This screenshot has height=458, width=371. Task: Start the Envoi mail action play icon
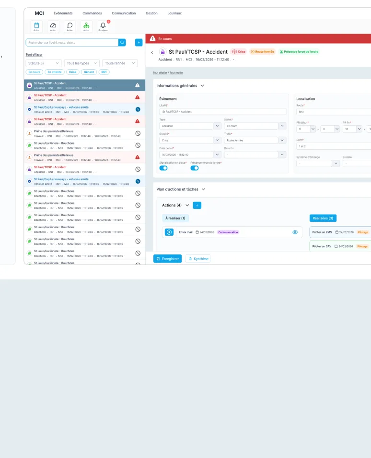169,232
